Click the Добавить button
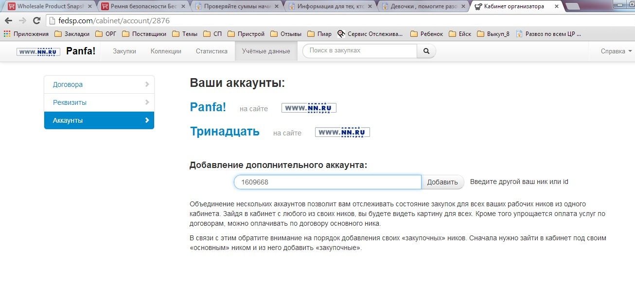Image resolution: width=635 pixels, height=300 pixels. 442,182
